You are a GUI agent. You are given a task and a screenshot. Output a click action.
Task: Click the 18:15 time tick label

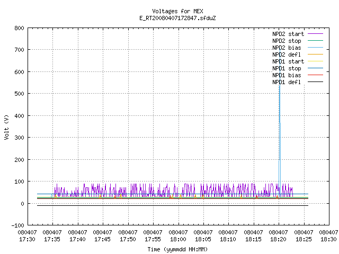(253, 240)
